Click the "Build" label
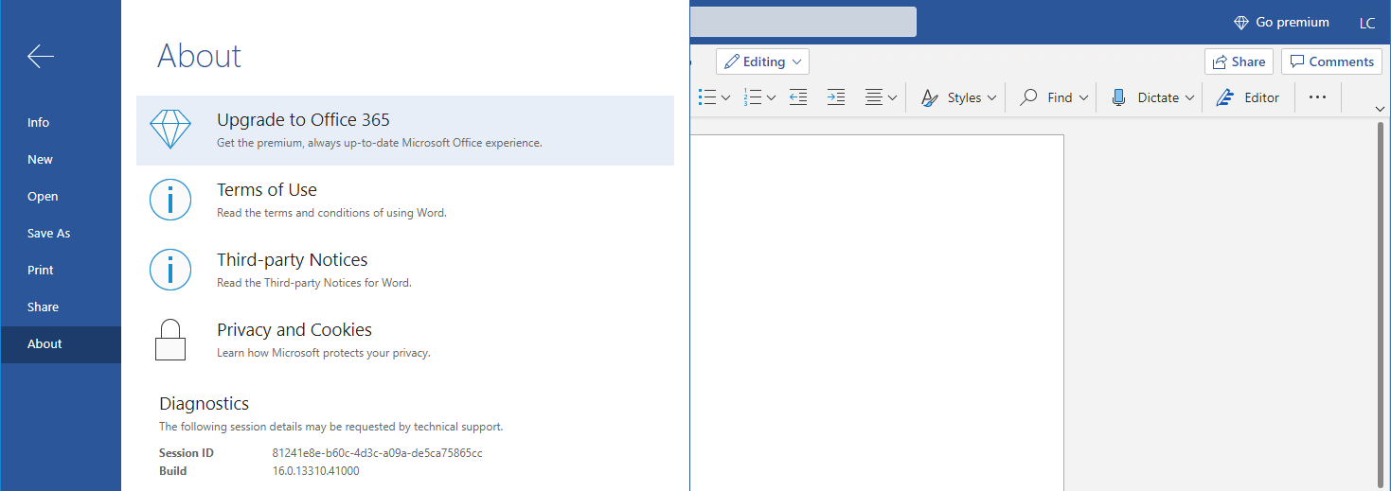Image resolution: width=1391 pixels, height=491 pixels. click(173, 471)
